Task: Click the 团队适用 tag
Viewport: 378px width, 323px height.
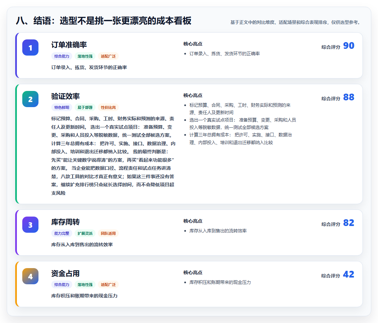Action: pos(108,233)
